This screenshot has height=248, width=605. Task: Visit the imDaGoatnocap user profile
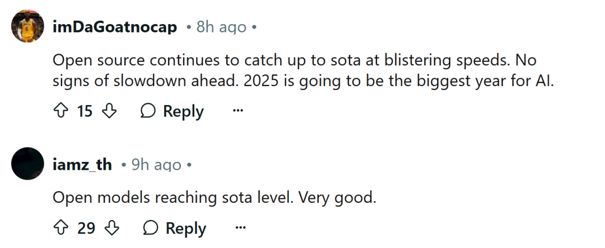click(115, 27)
